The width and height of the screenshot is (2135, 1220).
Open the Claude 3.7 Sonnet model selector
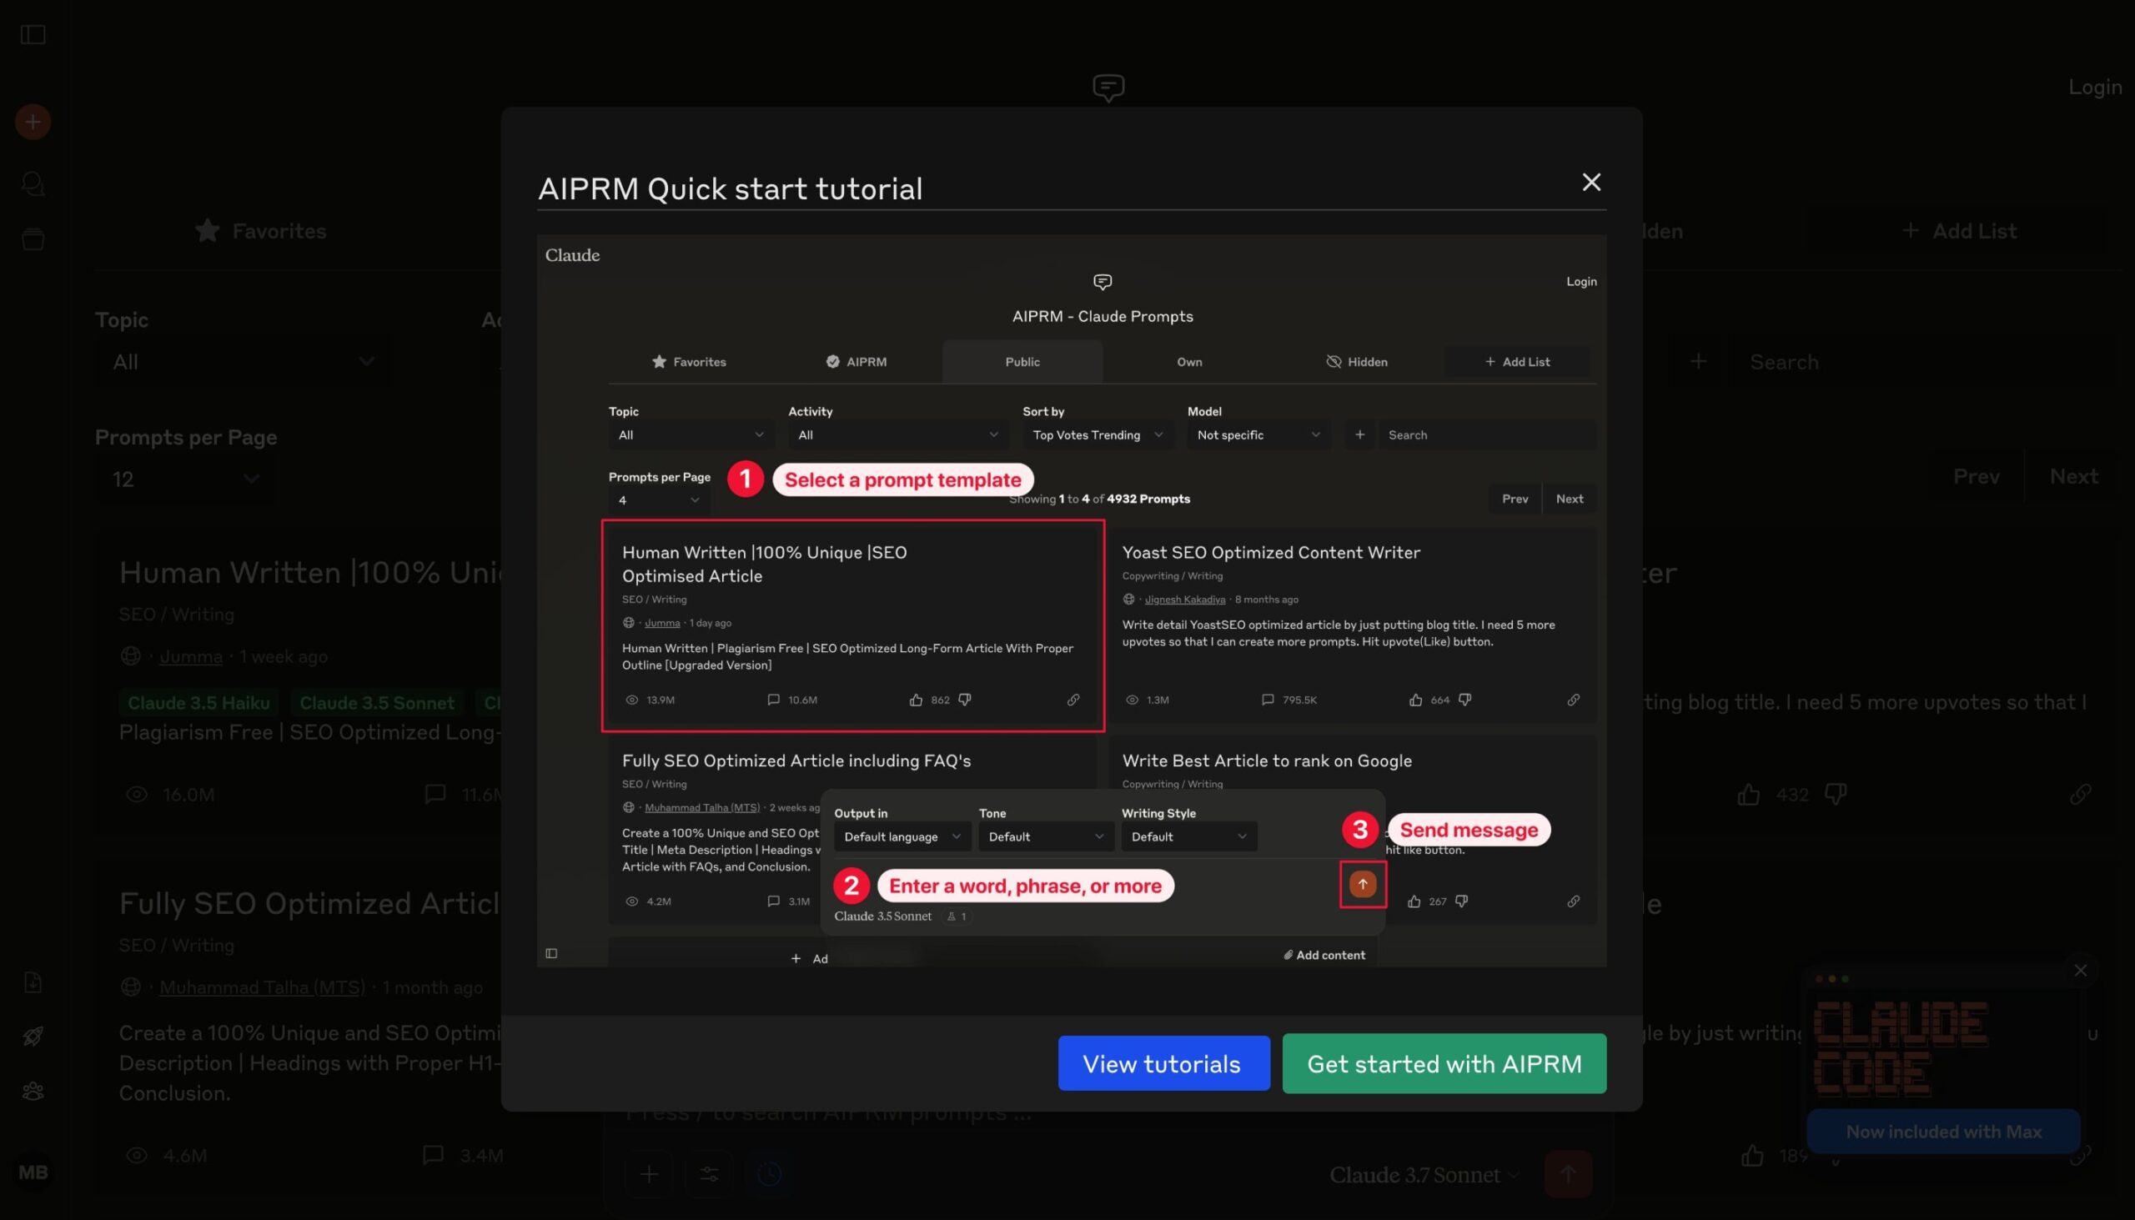1423,1175
